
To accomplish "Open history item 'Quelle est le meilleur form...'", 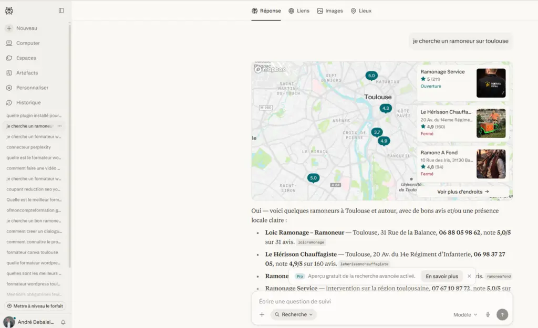I will pos(34,200).
